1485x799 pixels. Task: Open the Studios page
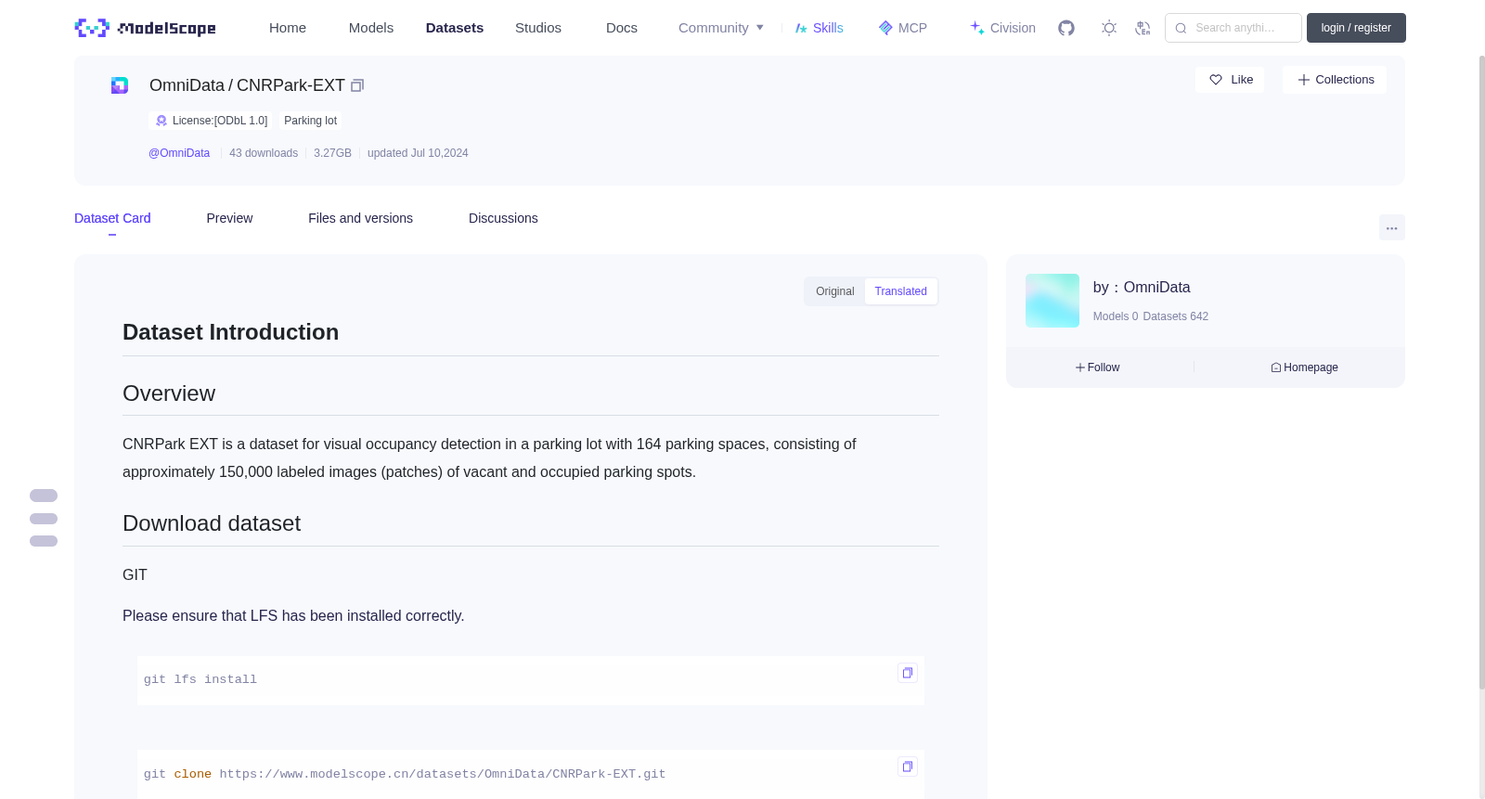pyautogui.click(x=538, y=28)
